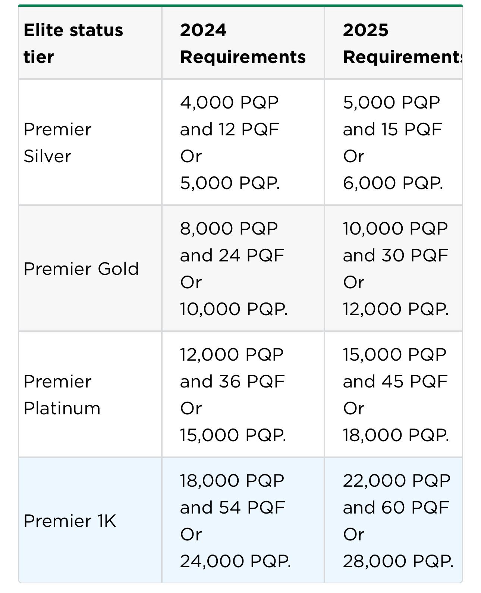Click "and 60 PQF" in 1K 2025 cell
The width and height of the screenshot is (481, 593).
[x=396, y=508]
